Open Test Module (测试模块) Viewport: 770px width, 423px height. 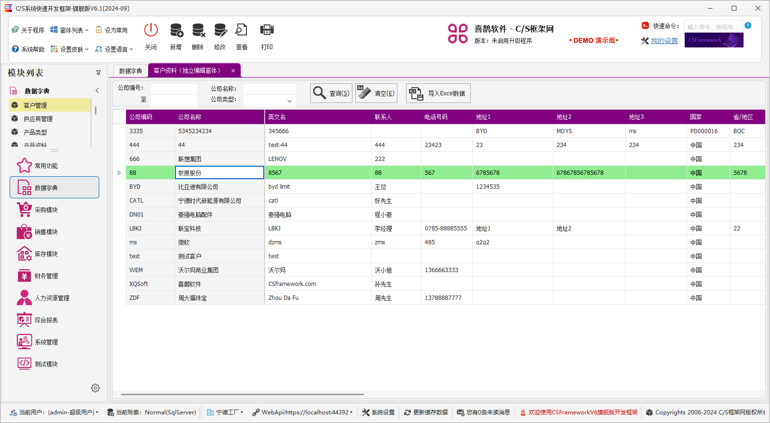(x=54, y=364)
